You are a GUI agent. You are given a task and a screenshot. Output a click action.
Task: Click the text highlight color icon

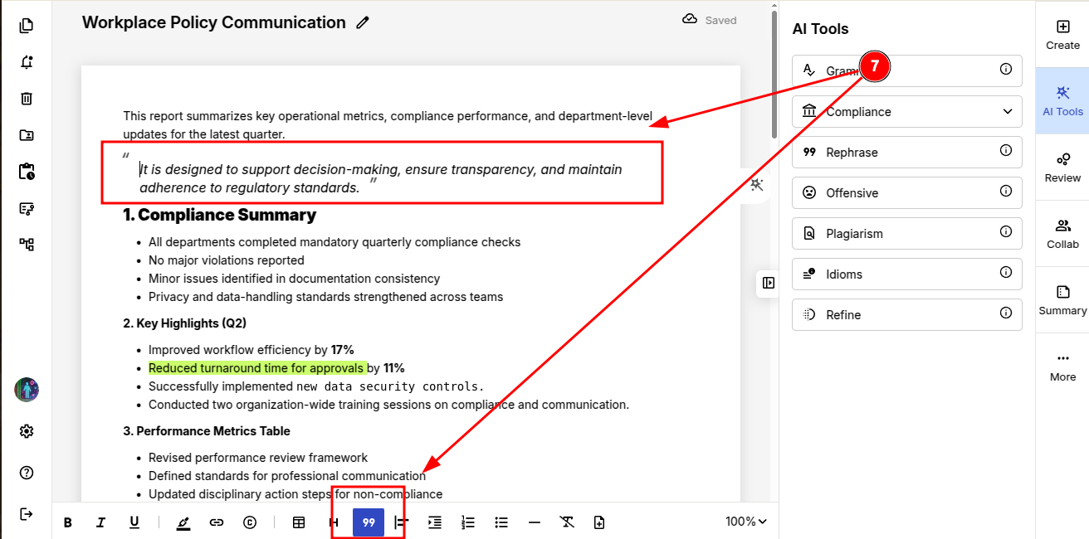click(183, 522)
